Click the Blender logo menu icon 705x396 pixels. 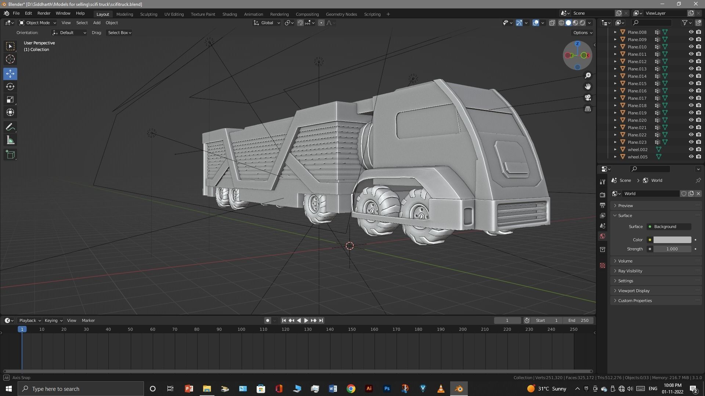(6, 13)
